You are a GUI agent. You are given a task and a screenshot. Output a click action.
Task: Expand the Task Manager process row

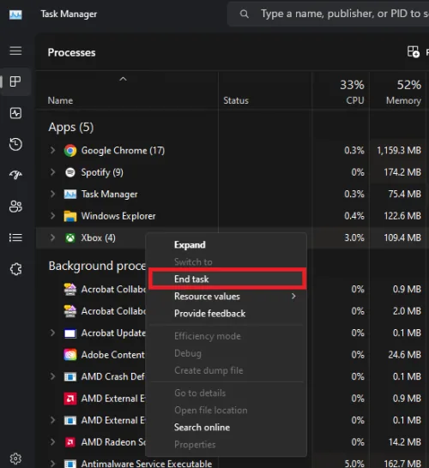(x=52, y=194)
